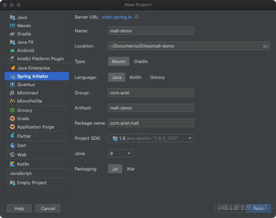Click the Artifact input field
The image size is (276, 218).
point(151,108)
